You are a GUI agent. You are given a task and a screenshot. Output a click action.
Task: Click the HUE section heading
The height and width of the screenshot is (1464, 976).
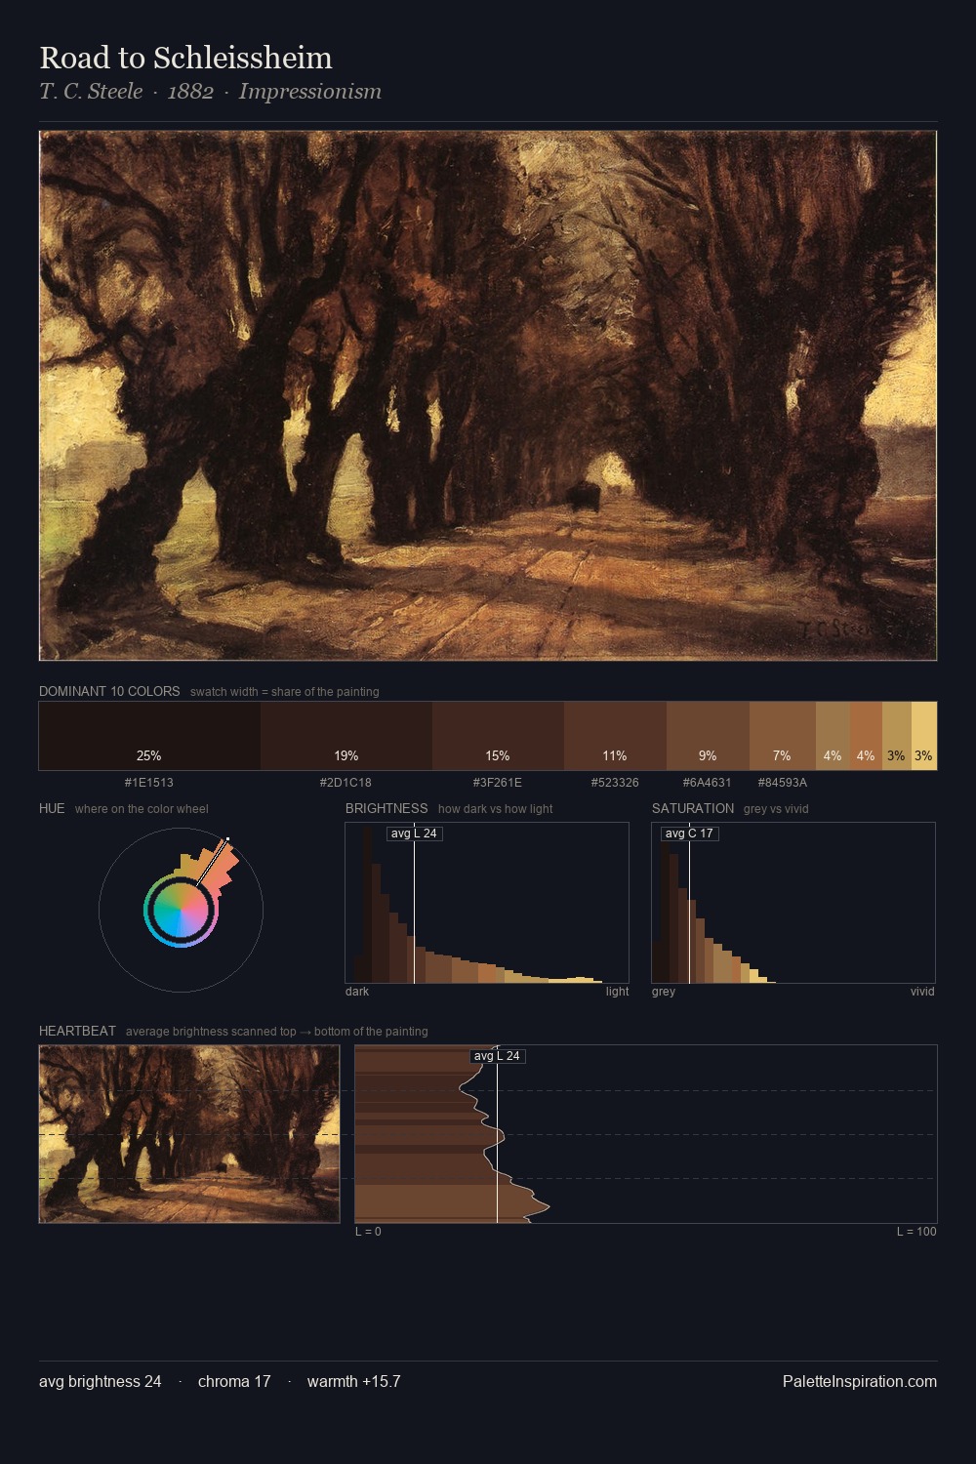pos(52,808)
